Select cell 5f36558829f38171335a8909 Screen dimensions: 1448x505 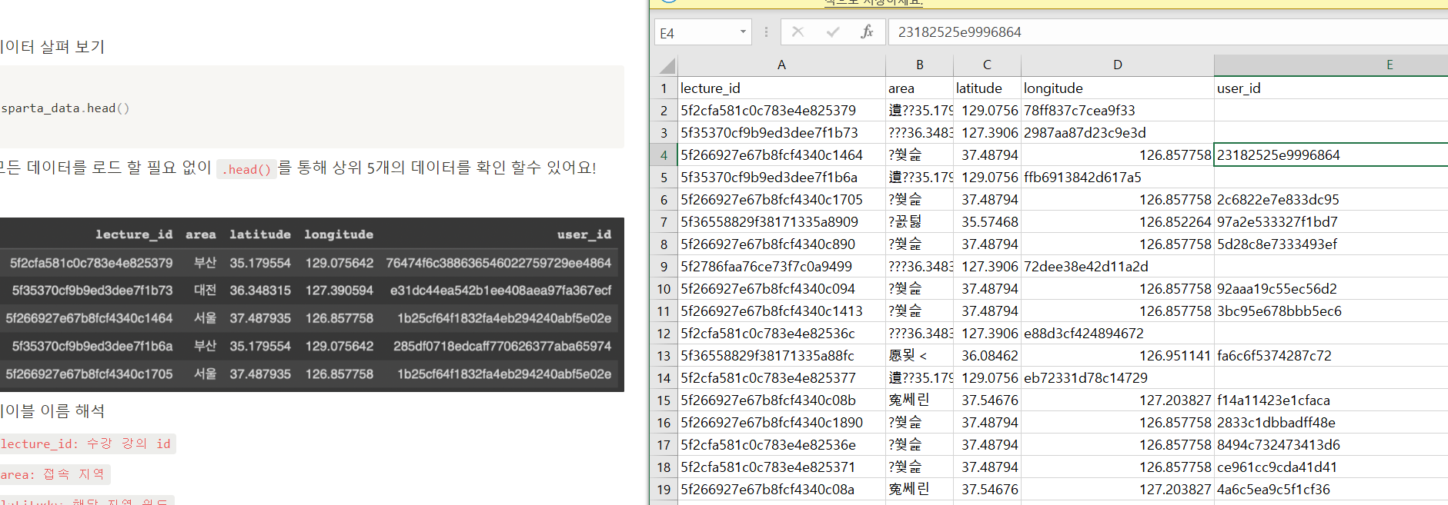point(781,222)
